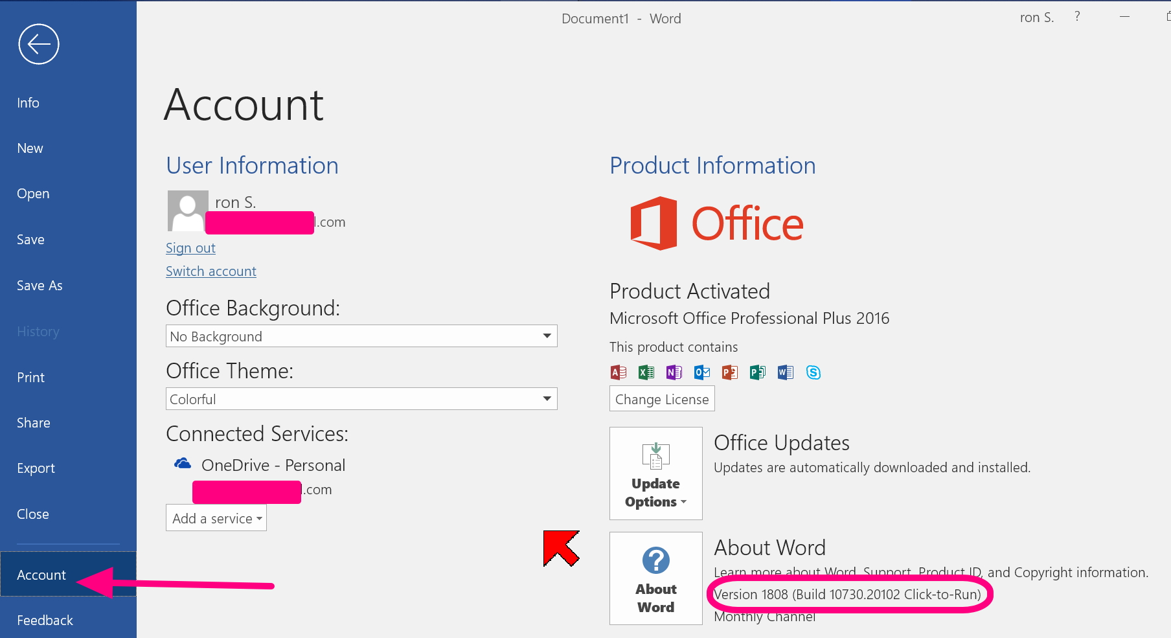Click the Office logo

[x=717, y=223]
